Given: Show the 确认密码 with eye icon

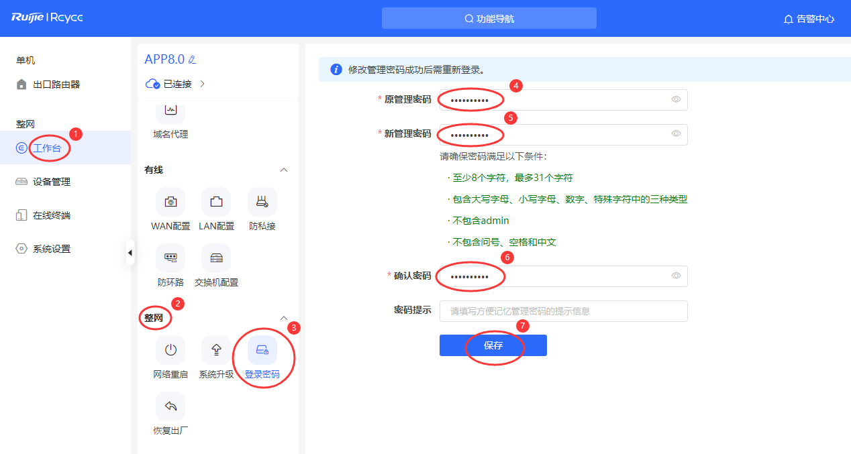Looking at the screenshot, I should click(x=676, y=276).
